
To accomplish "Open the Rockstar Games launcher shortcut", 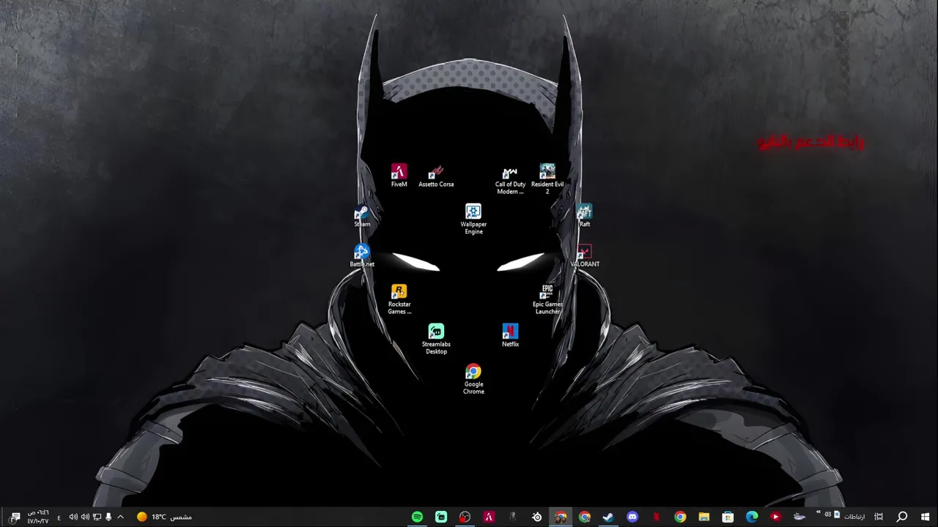I will point(399,299).
